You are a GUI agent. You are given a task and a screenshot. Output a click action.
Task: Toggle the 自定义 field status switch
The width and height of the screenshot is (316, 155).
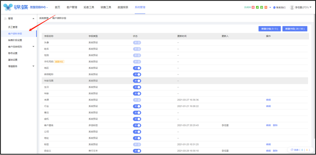pyautogui.click(x=137, y=151)
